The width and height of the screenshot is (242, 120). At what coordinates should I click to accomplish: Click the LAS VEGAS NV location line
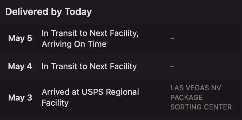pos(196,88)
